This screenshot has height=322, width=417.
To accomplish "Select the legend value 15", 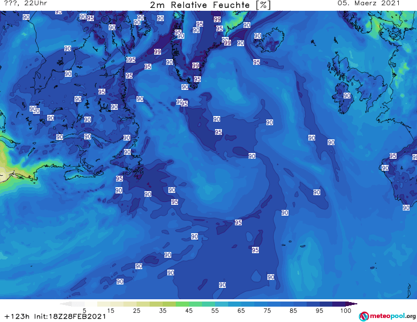I will click(x=110, y=311).
